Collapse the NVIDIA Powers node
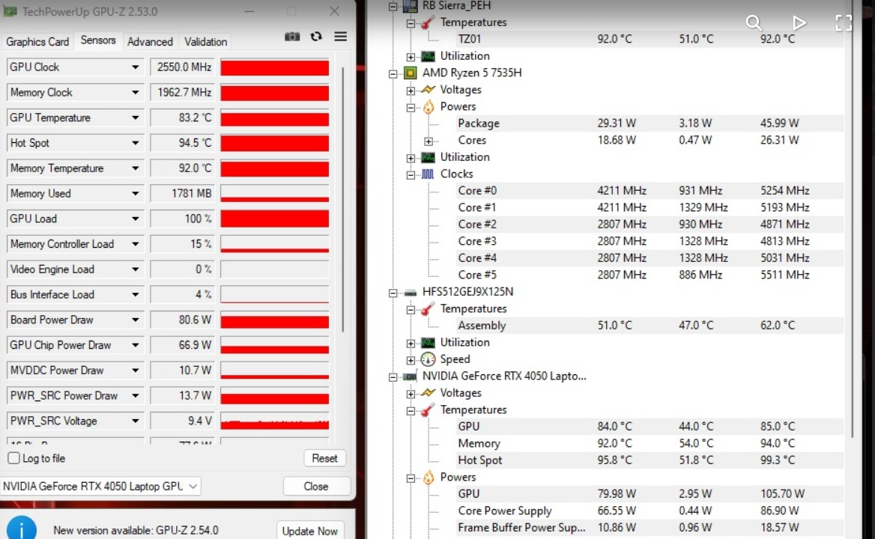The height and width of the screenshot is (539, 875). pos(411,478)
